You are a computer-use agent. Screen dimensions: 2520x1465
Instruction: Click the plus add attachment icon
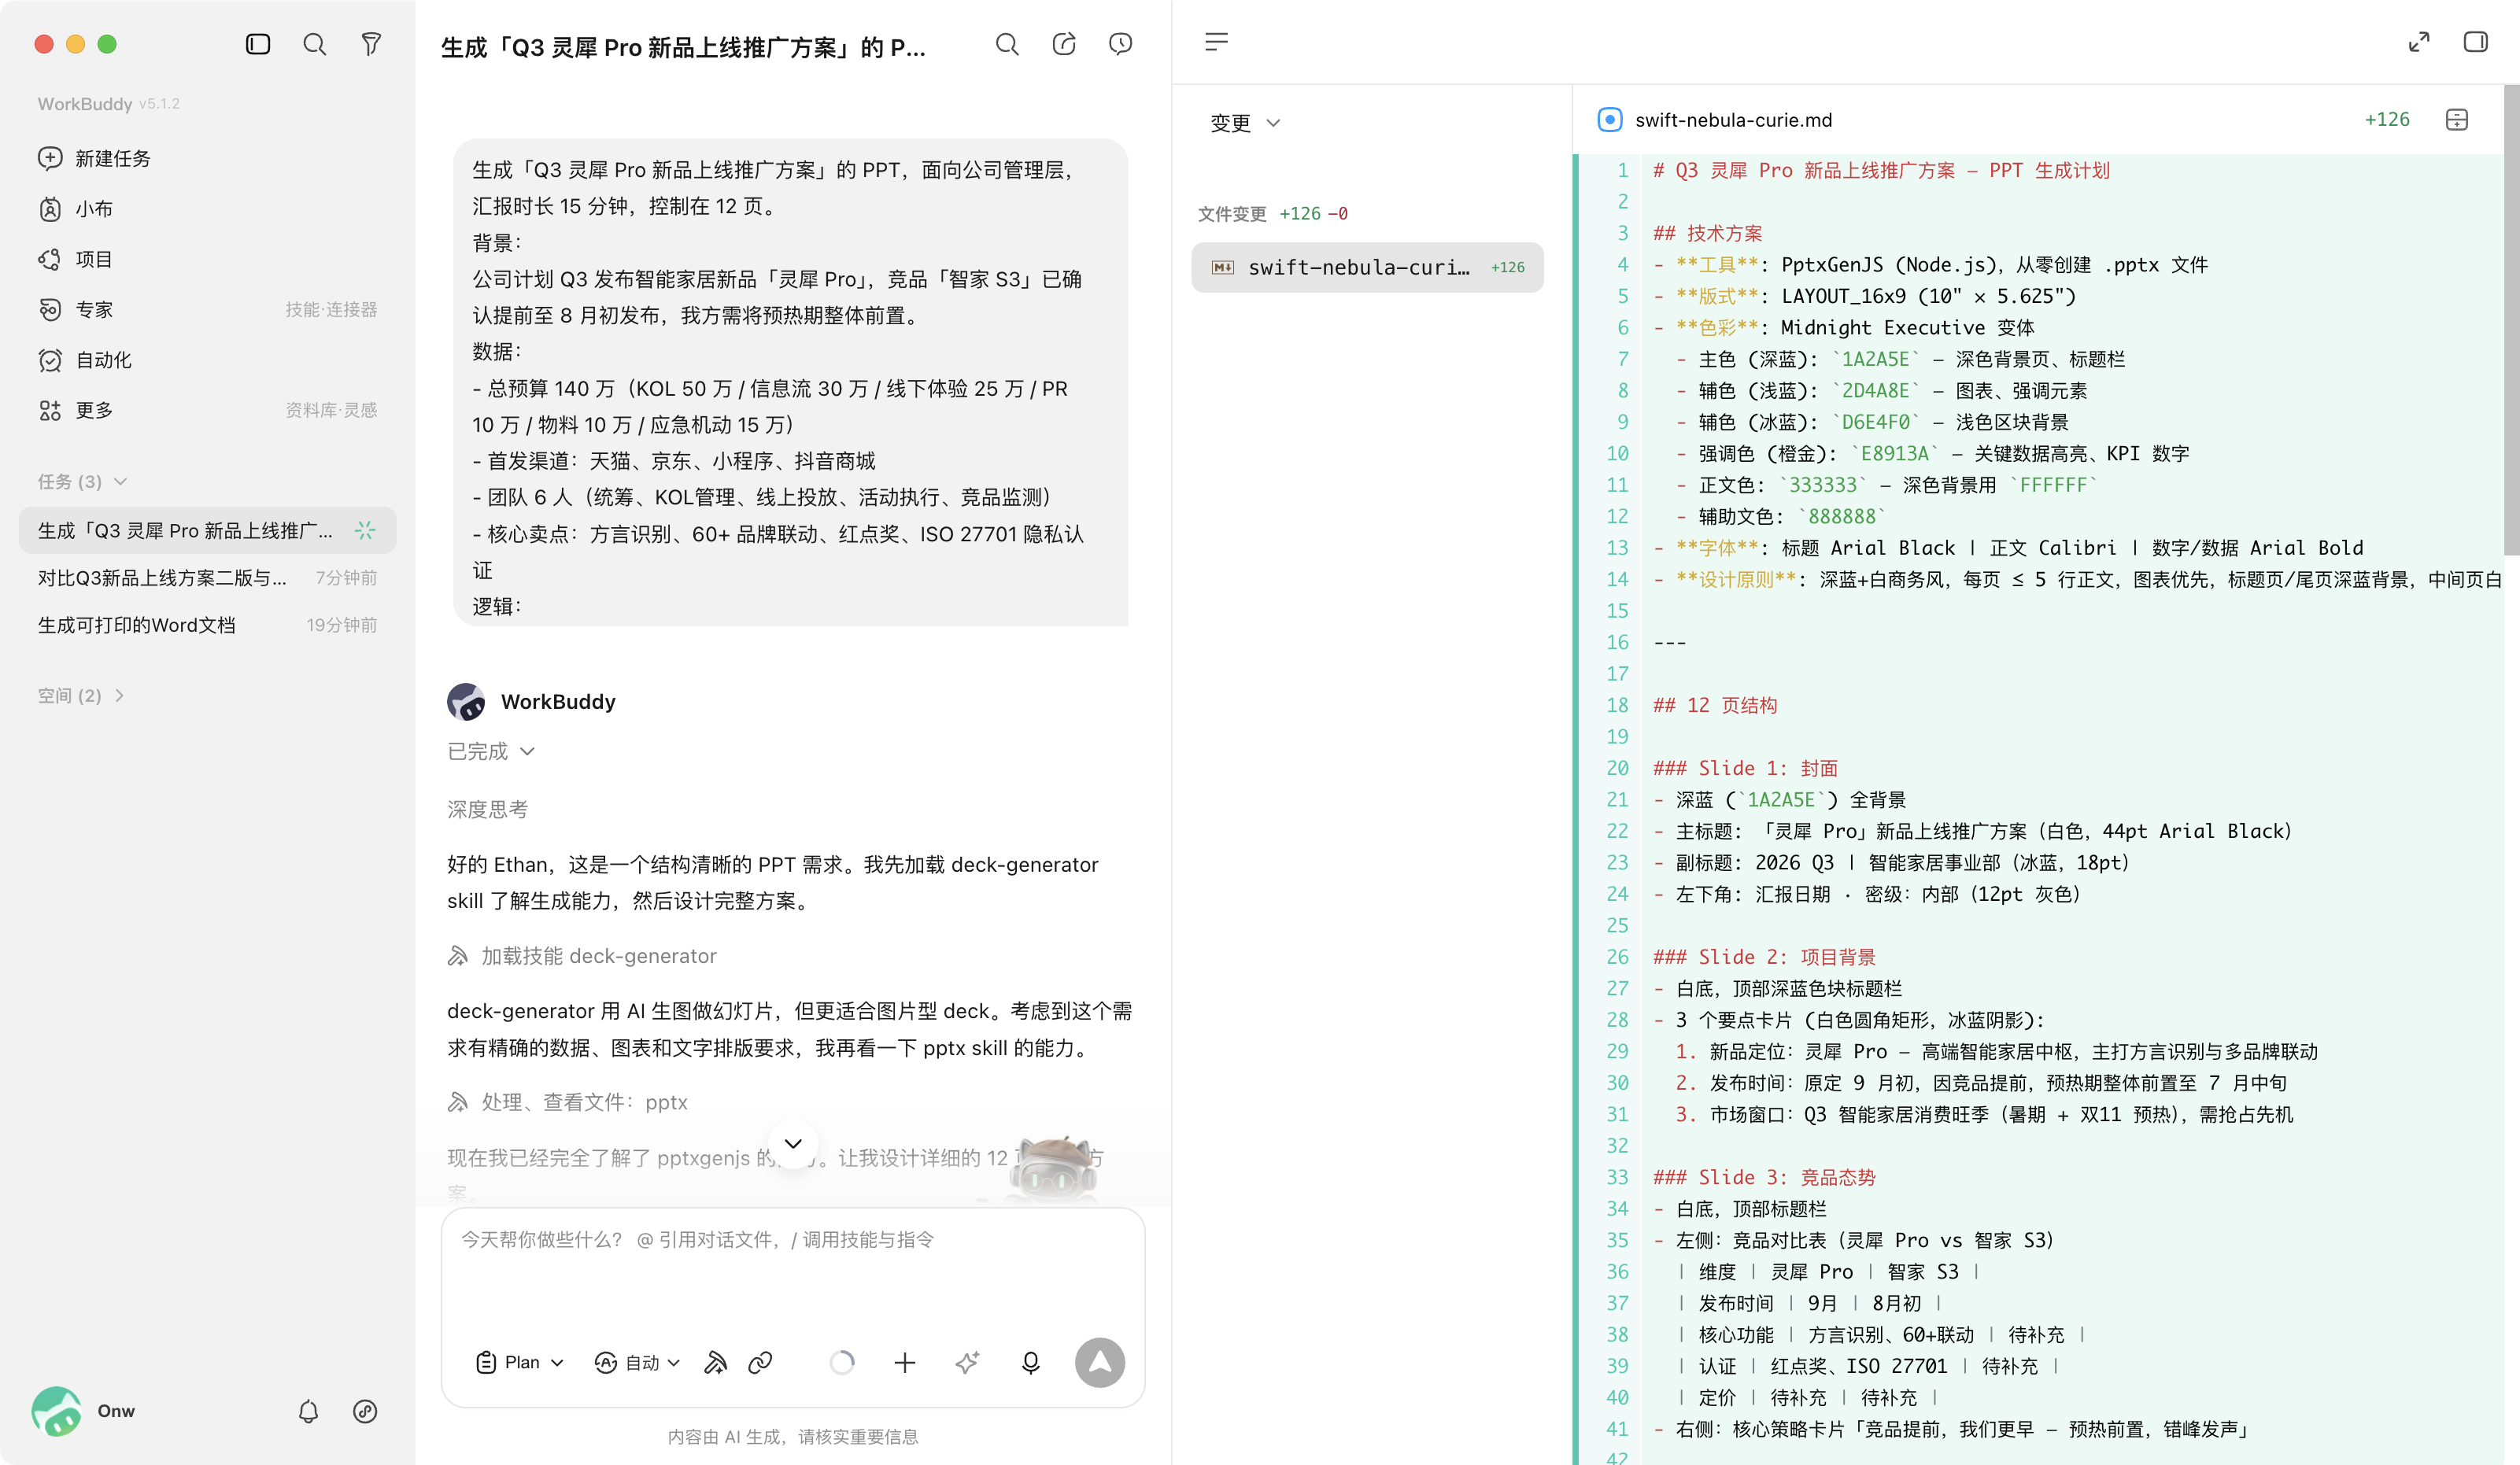905,1362
